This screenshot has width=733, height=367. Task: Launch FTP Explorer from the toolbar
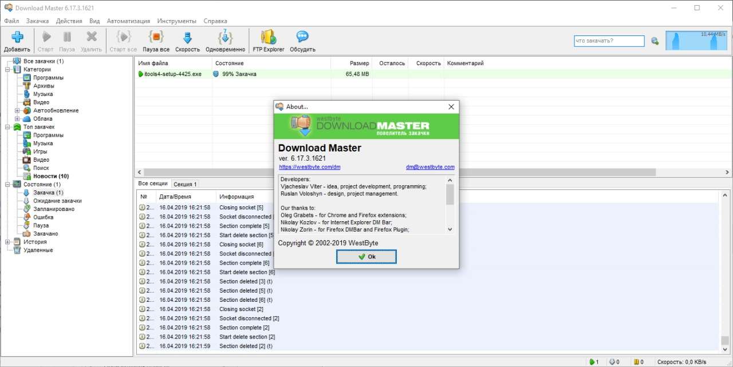[x=269, y=37]
